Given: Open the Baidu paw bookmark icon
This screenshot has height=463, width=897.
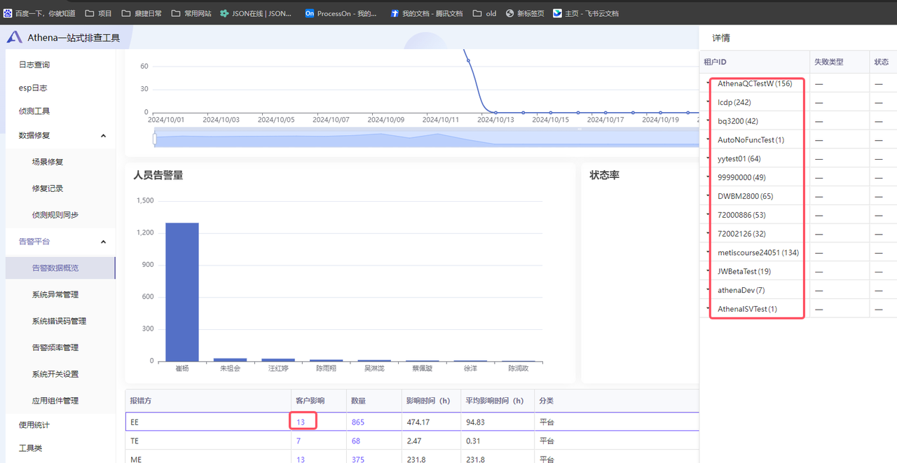Looking at the screenshot, I should 8,13.
